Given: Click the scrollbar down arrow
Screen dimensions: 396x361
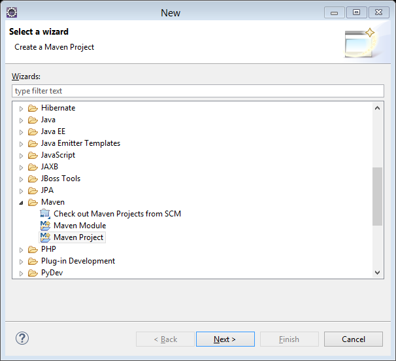Looking at the screenshot, I should coord(377,273).
